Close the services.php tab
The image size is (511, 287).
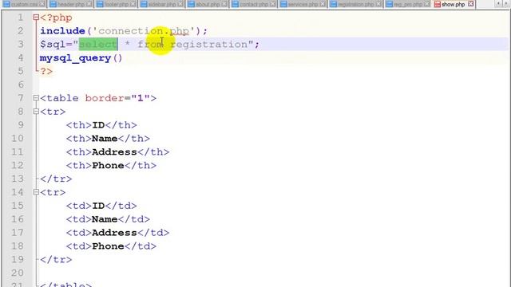pos(323,4)
